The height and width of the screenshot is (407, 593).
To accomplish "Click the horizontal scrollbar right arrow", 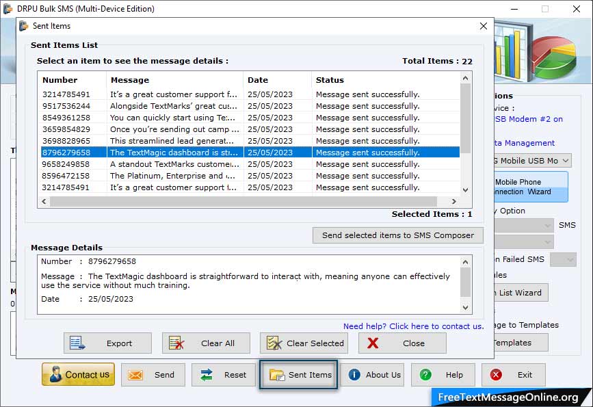I will coord(454,201).
